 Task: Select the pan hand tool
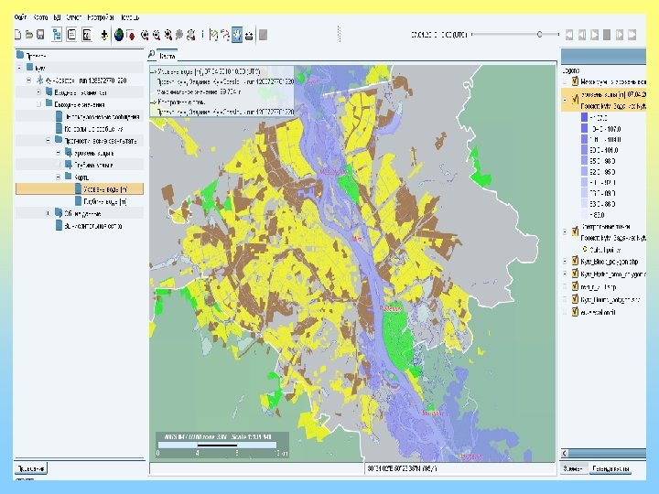(237, 35)
